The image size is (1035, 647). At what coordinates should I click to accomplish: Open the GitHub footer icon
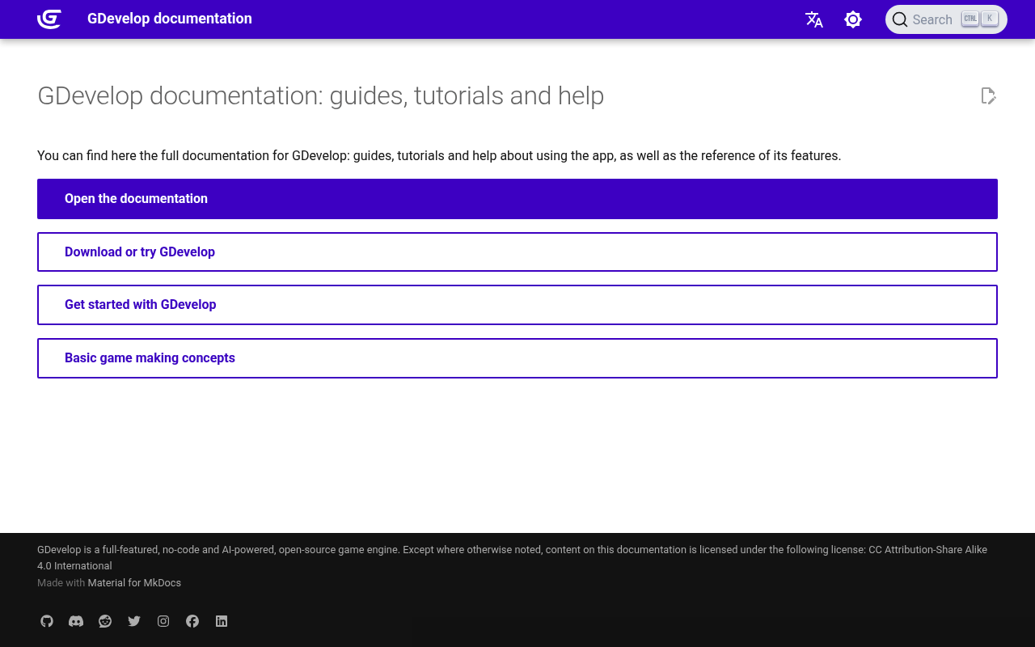47,621
